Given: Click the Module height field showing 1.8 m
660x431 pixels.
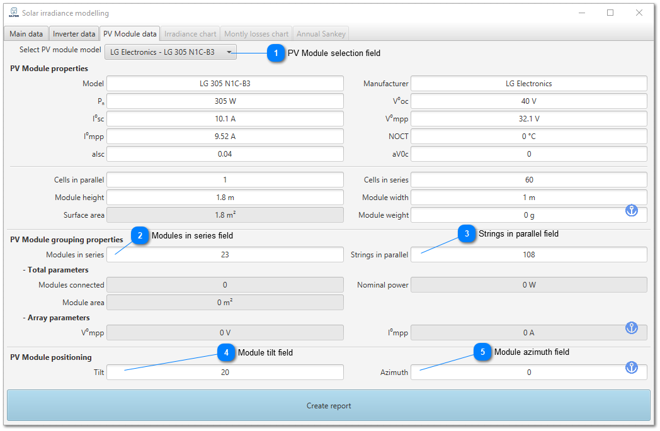Looking at the screenshot, I should (225, 197).
